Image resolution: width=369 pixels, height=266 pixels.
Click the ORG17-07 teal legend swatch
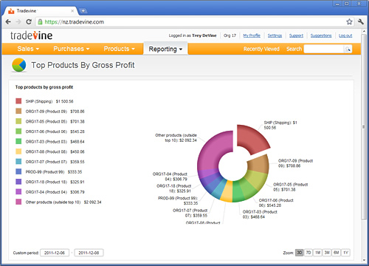(18, 162)
